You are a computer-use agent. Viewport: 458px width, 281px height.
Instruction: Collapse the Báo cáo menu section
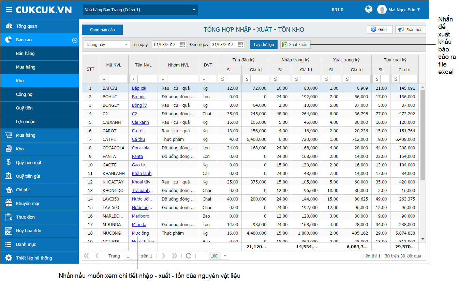pyautogui.click(x=75, y=40)
